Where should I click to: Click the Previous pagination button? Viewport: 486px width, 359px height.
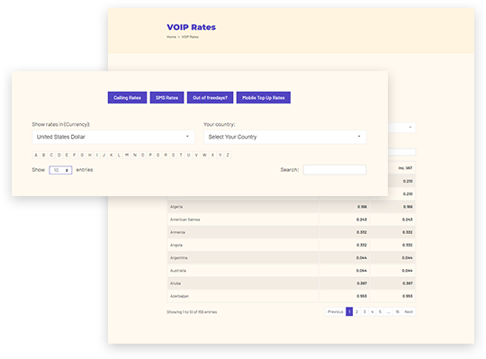(x=336, y=311)
